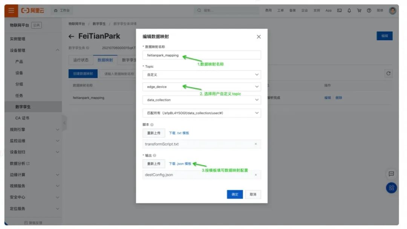Confirm with the 确定 button
Viewport: 407px width, 229px height.
(x=235, y=194)
